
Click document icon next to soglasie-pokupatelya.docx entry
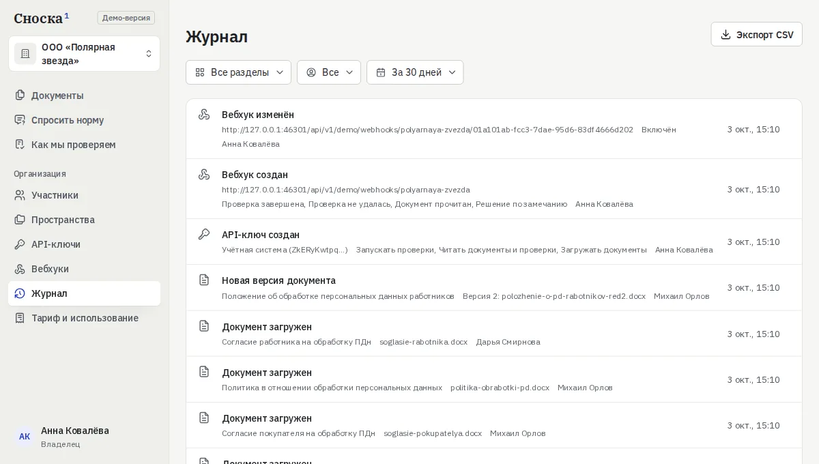click(203, 417)
